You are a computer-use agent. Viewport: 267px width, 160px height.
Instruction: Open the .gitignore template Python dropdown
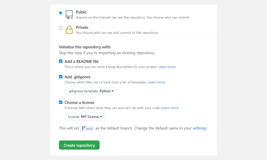[x=91, y=91]
